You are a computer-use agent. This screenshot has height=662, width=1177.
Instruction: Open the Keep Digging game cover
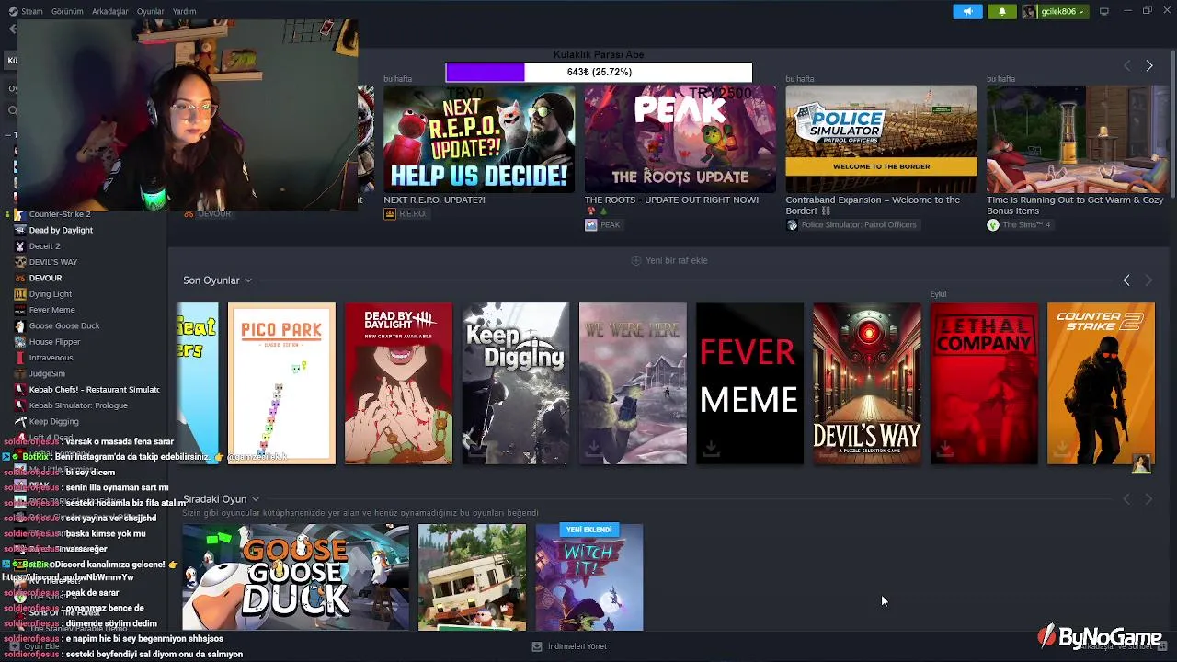[x=515, y=383]
